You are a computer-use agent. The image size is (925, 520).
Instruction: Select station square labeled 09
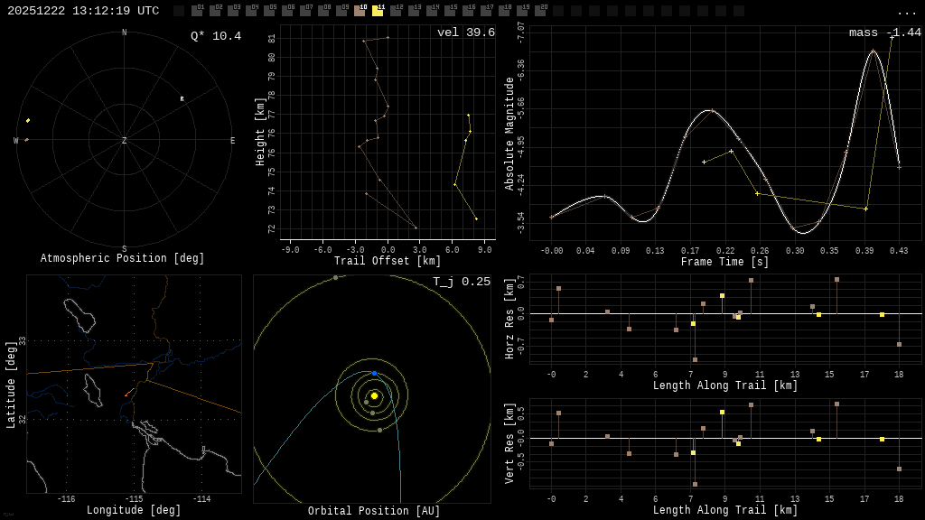(x=341, y=11)
